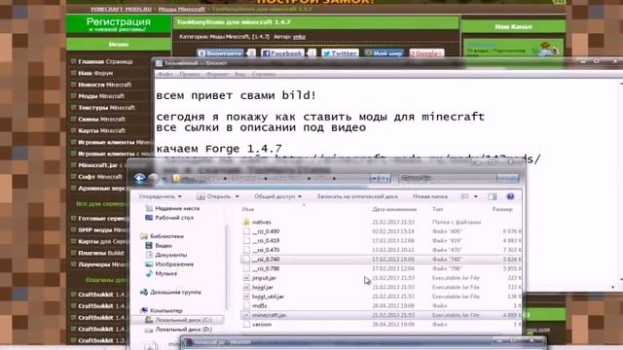Viewport: 623px width, 350px height.
Task: Sort files by Размер column header
Action: click(x=502, y=209)
